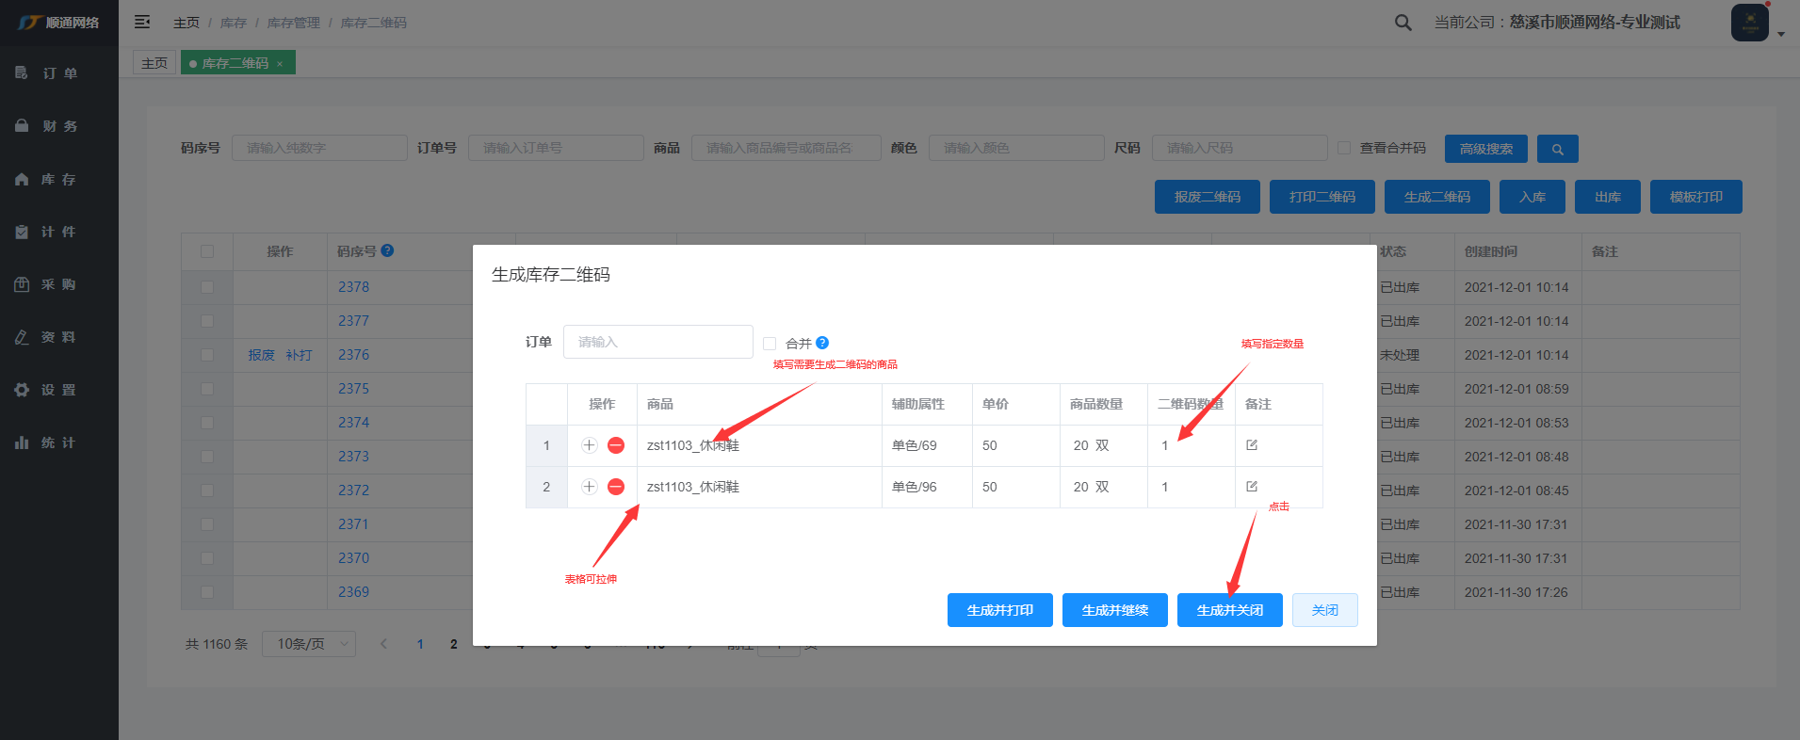Click the red remove icon in row 2
Image resolution: width=1800 pixels, height=740 pixels.
click(616, 487)
